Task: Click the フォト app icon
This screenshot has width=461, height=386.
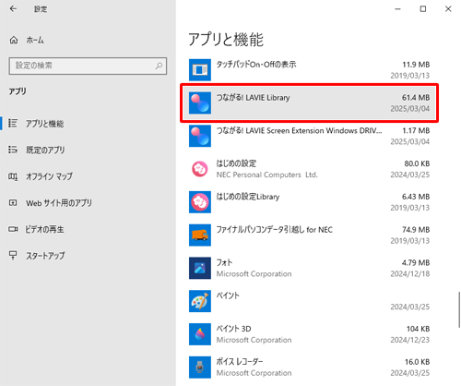Action: pyautogui.click(x=200, y=268)
